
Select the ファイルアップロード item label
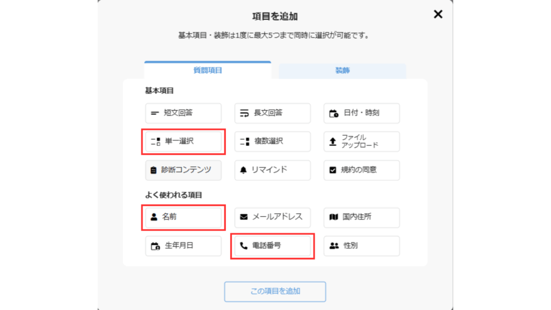[x=361, y=142]
